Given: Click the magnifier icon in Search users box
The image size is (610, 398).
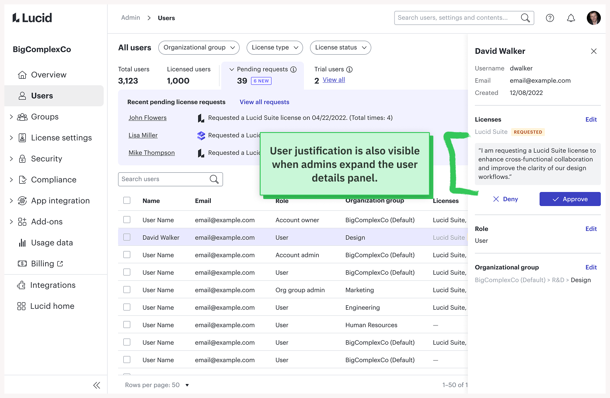Looking at the screenshot, I should (x=214, y=179).
